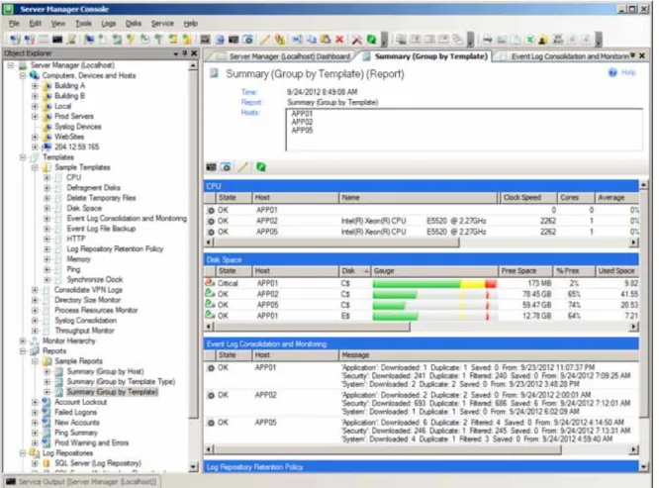Open the Service menu

(162, 24)
